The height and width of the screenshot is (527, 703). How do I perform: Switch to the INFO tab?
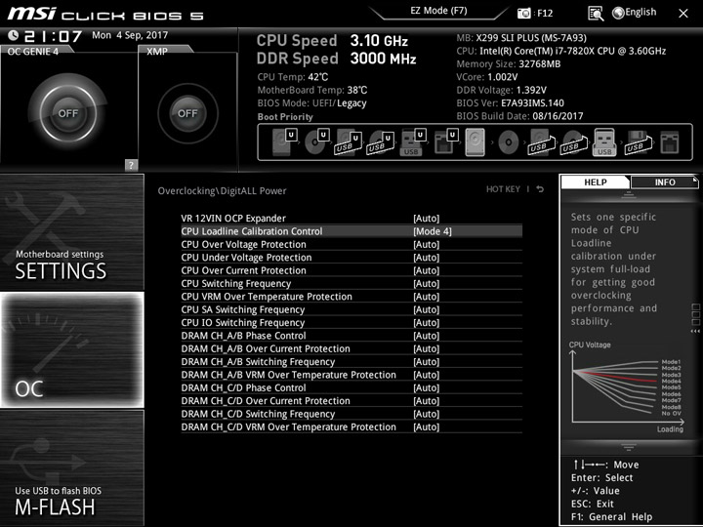pos(665,182)
